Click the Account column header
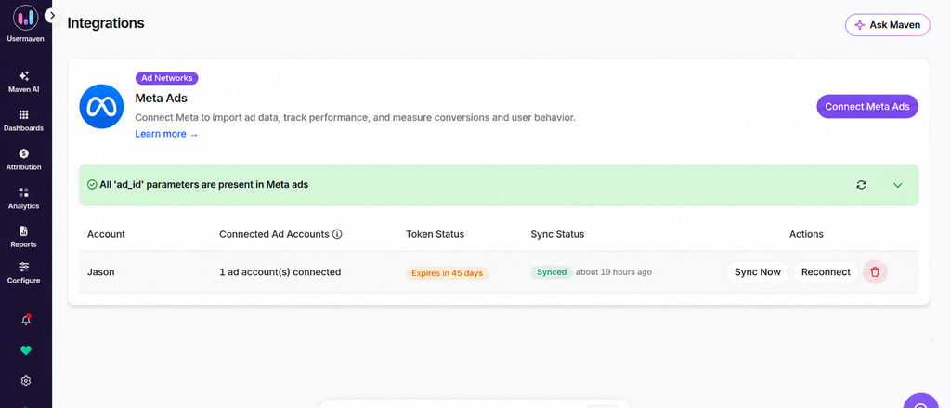 tap(106, 234)
